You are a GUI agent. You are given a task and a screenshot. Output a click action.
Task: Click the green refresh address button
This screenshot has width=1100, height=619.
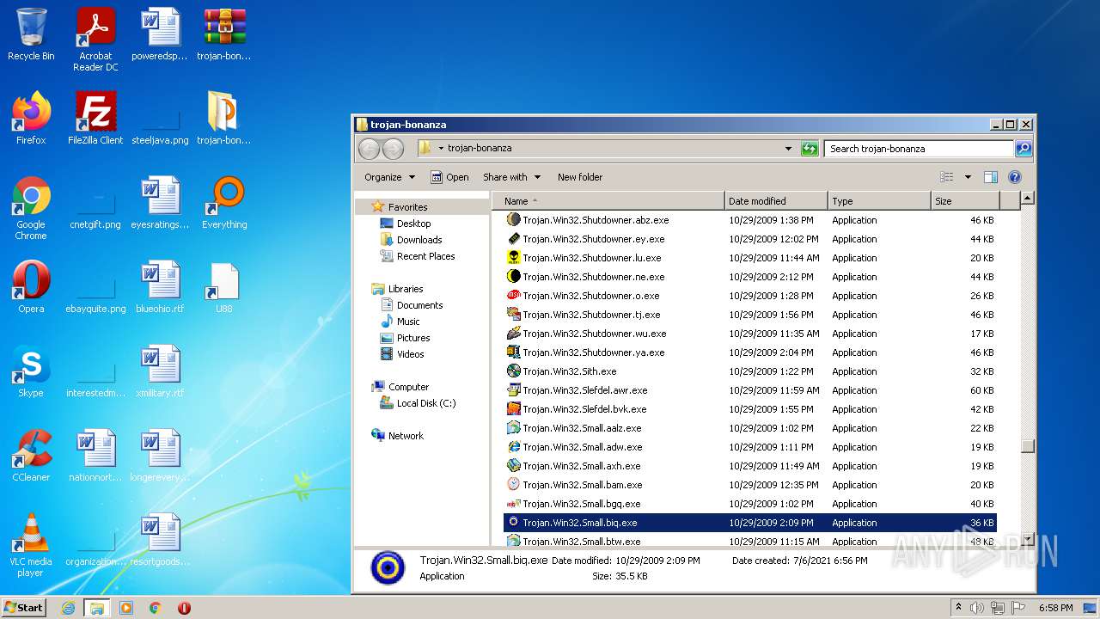point(810,149)
